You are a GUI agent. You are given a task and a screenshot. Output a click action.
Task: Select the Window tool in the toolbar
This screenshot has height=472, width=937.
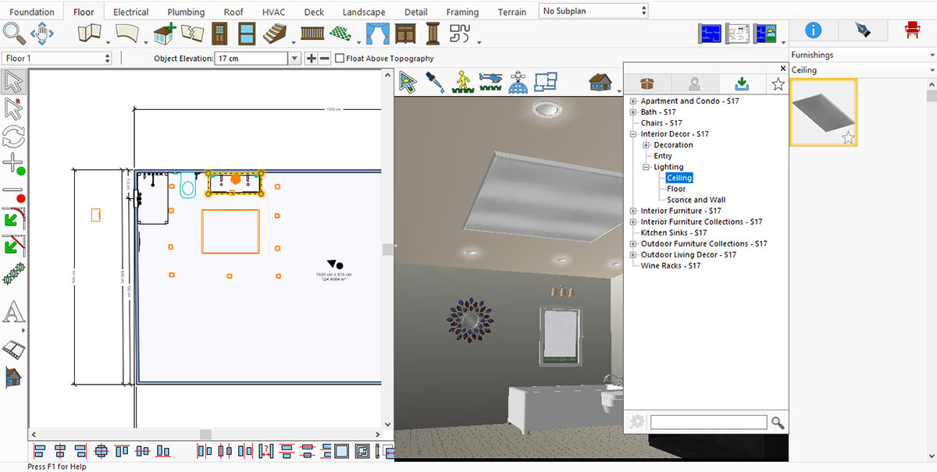[x=247, y=34]
